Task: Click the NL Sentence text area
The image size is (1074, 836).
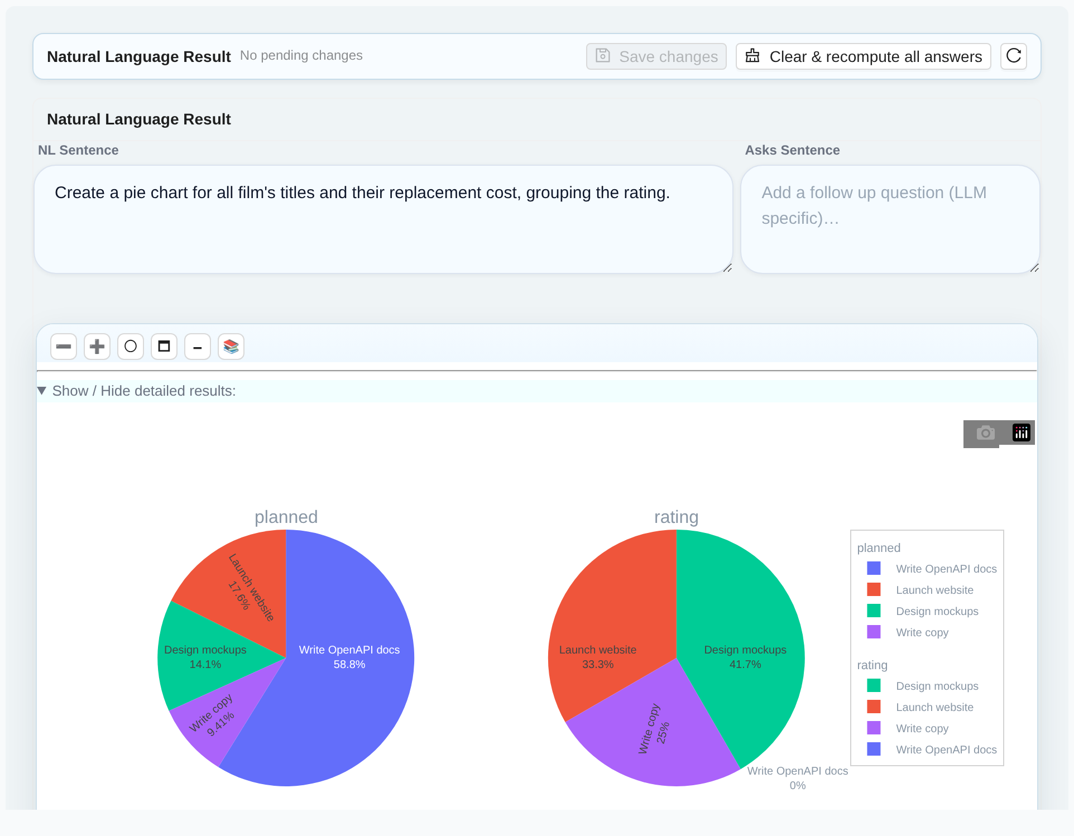Action: (x=383, y=219)
